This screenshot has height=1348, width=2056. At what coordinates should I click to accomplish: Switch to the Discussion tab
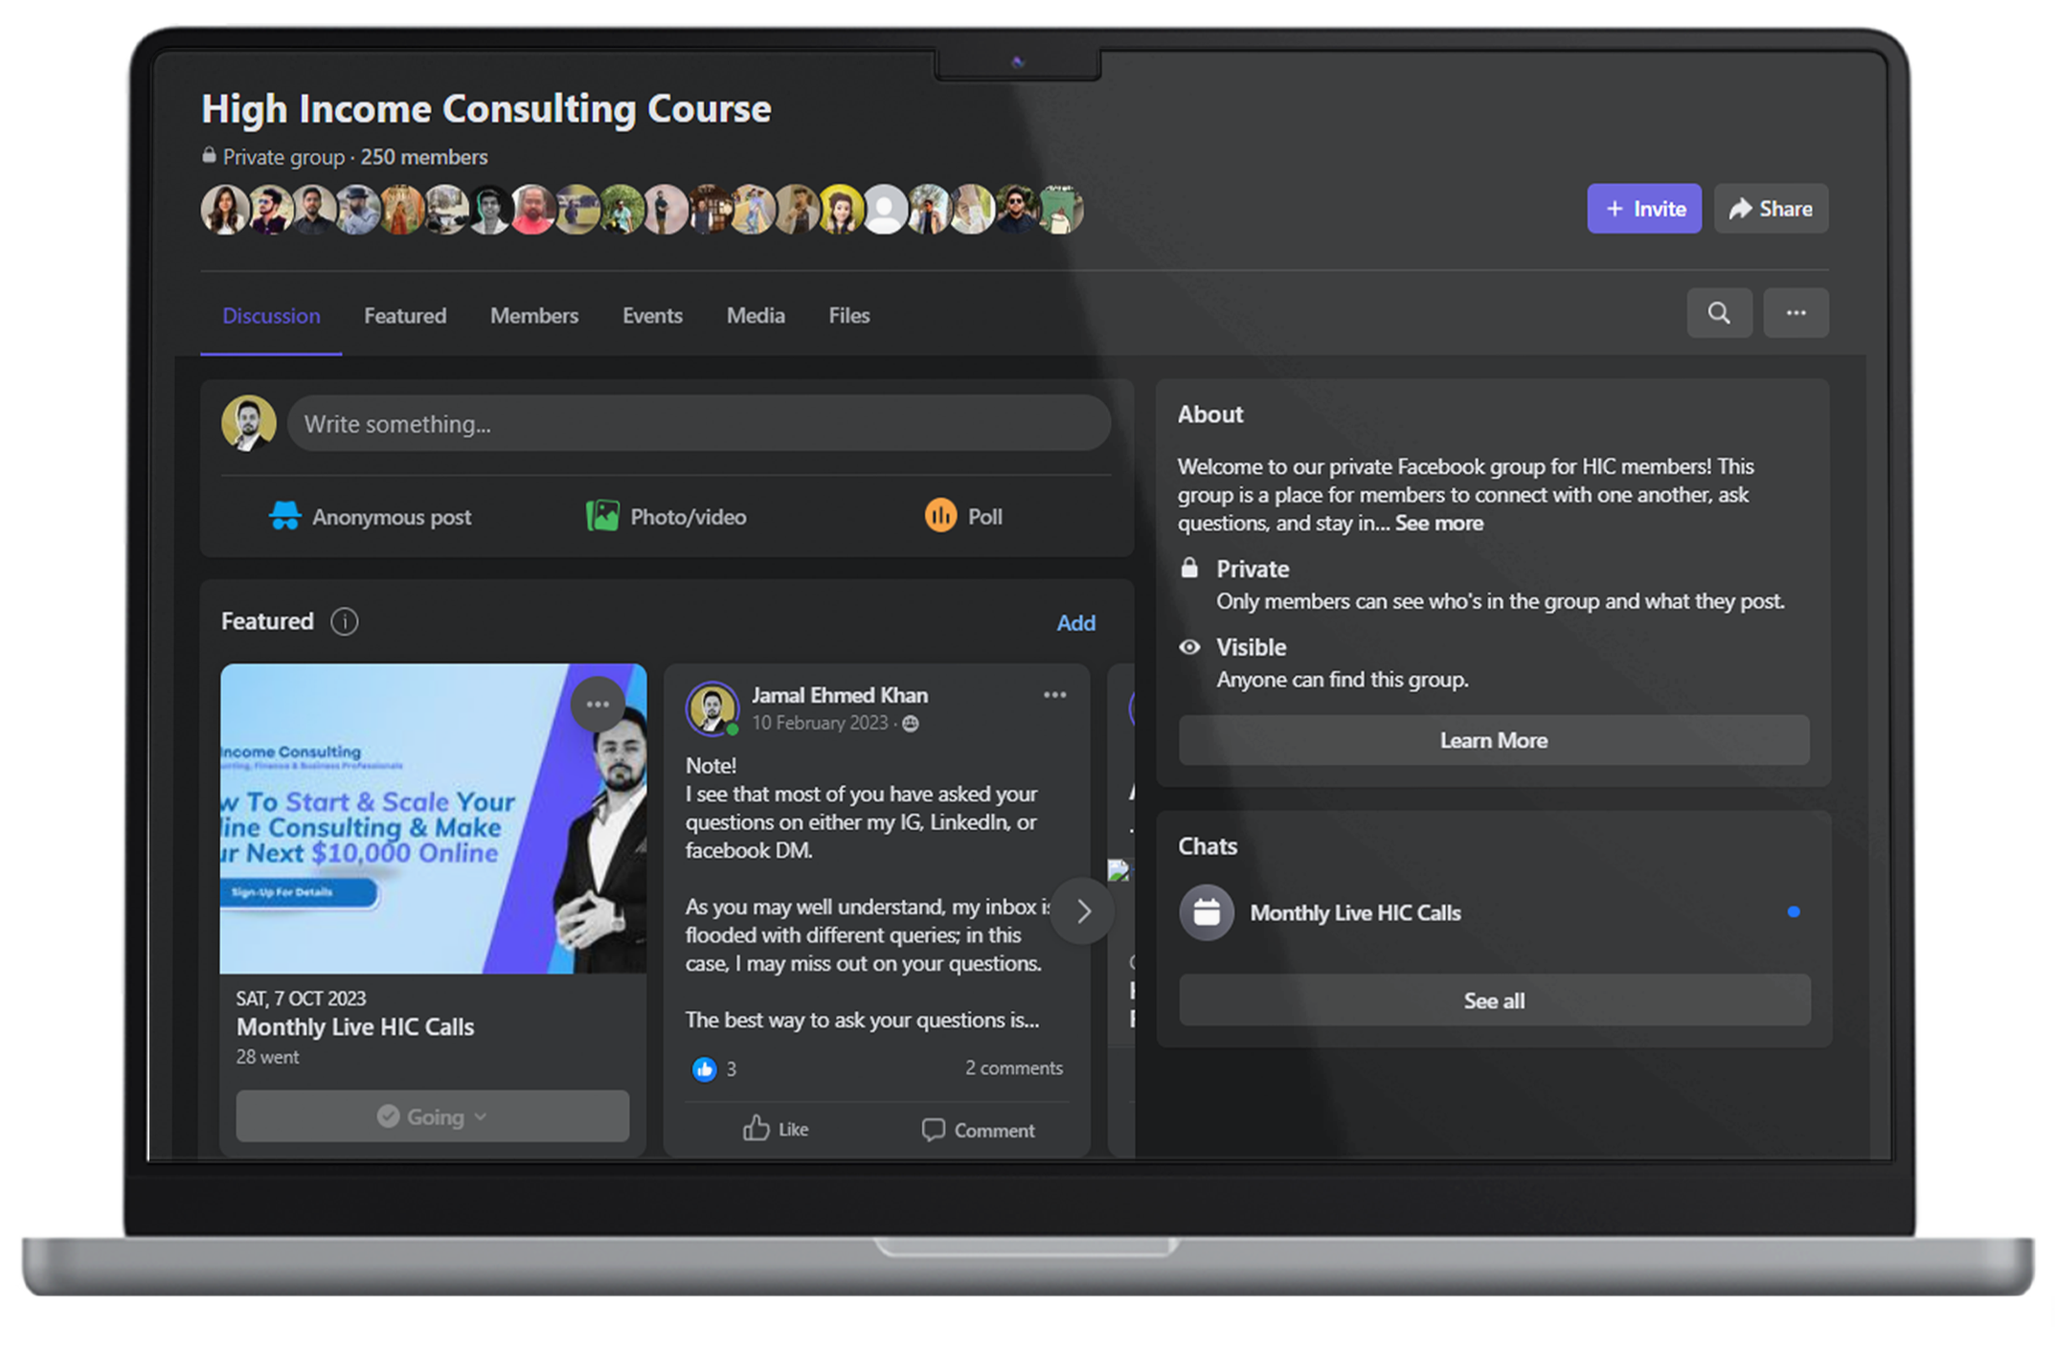tap(271, 316)
